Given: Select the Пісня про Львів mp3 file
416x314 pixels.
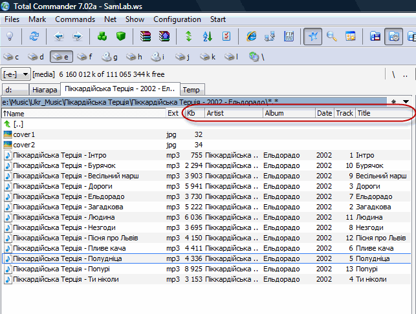Looking at the screenshot, I should pyautogui.click(x=206, y=238).
